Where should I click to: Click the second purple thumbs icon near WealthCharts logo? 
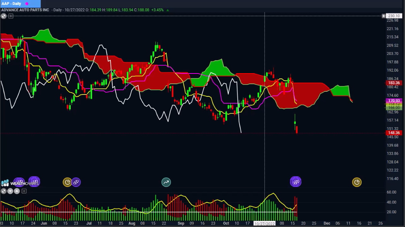[34, 182]
